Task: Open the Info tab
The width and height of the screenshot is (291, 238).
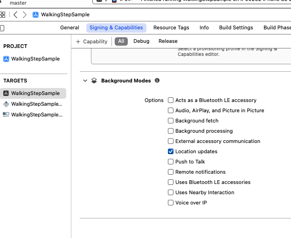Action: tap(204, 27)
